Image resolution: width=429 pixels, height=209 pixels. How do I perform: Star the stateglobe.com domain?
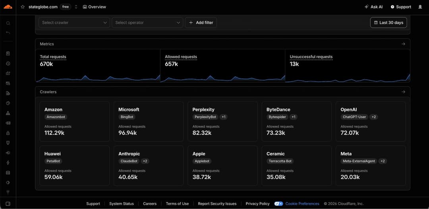point(23,7)
